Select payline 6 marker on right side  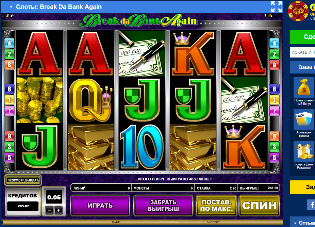pyautogui.click(x=274, y=89)
